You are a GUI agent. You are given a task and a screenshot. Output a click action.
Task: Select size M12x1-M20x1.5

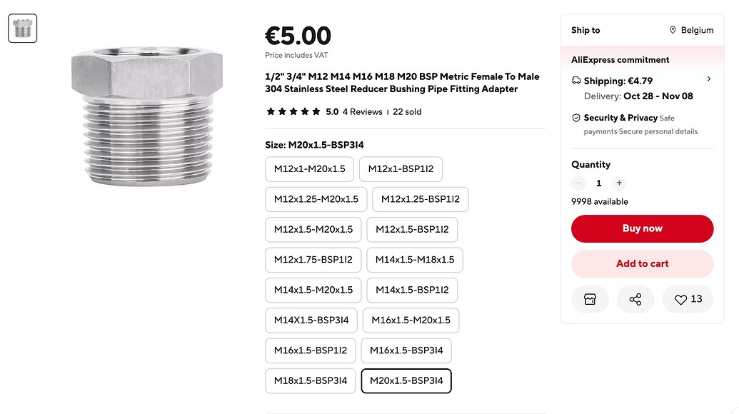pos(309,169)
